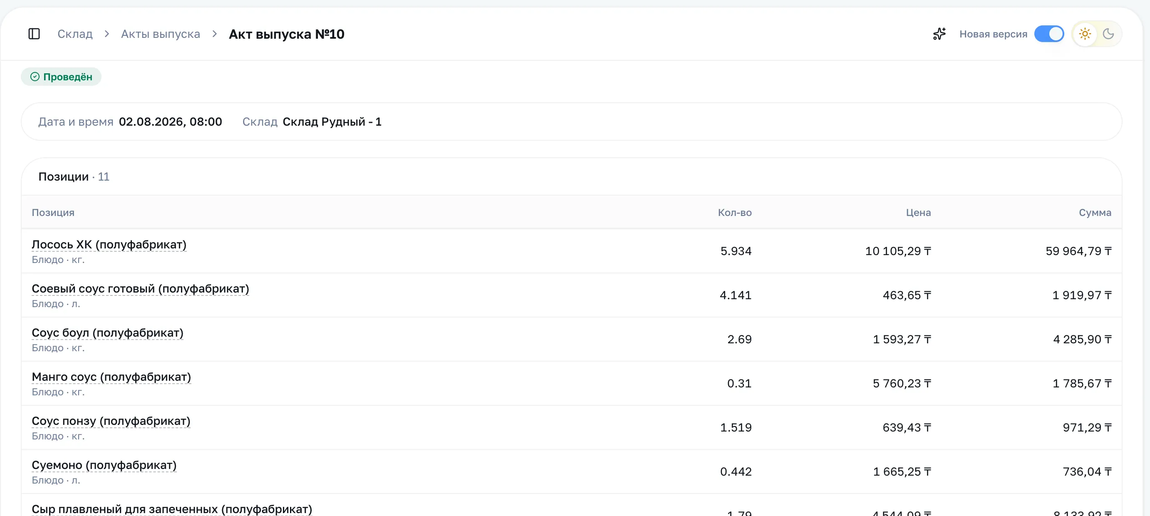Open Сыр плавленый для запеченных item

point(172,509)
